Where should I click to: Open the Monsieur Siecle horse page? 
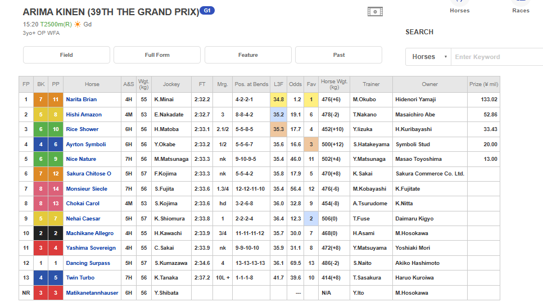coord(87,189)
